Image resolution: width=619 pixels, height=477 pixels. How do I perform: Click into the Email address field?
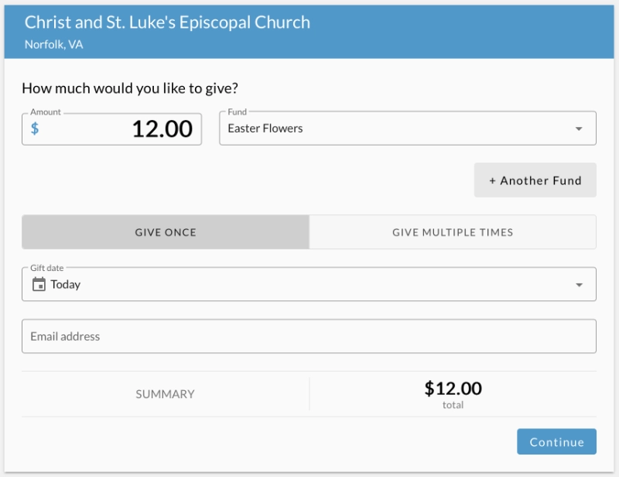point(309,337)
